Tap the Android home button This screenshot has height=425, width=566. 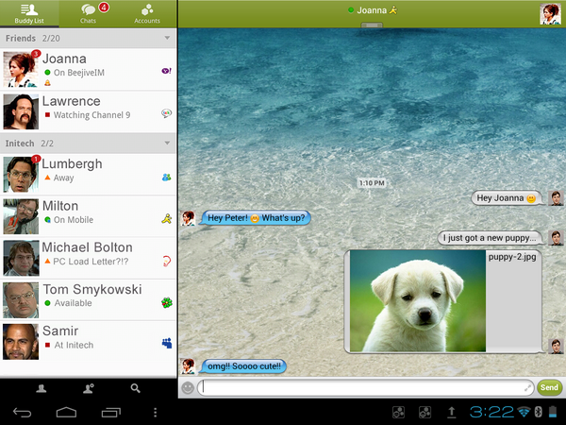click(x=66, y=413)
